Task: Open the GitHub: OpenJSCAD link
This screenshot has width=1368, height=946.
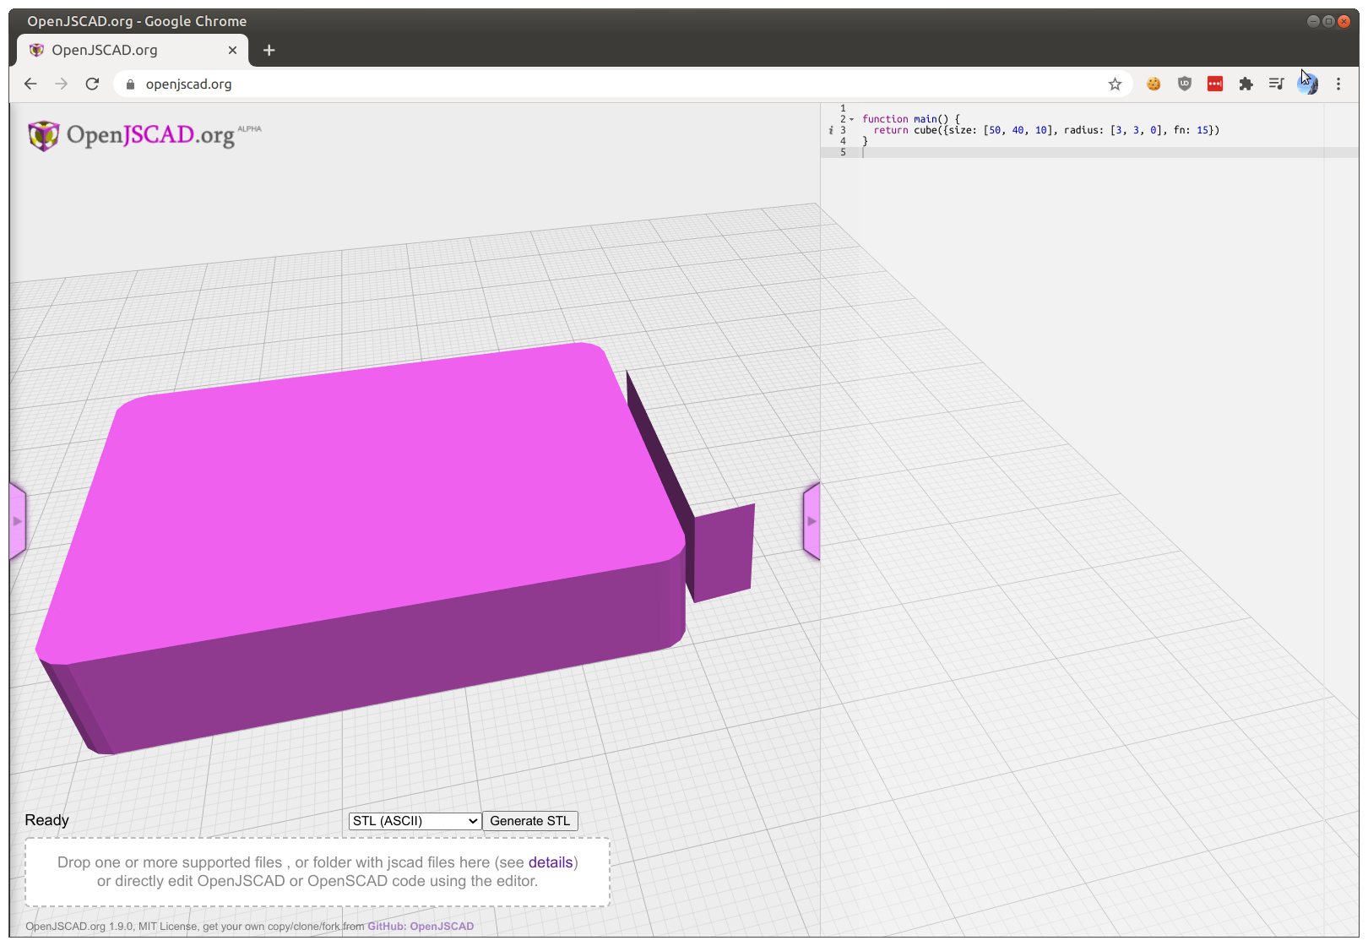Action: pyautogui.click(x=421, y=926)
